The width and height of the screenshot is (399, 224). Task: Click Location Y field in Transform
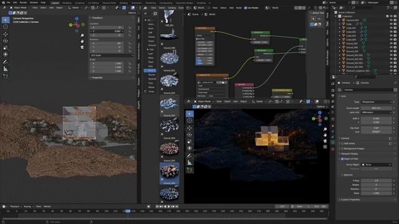click(107, 31)
